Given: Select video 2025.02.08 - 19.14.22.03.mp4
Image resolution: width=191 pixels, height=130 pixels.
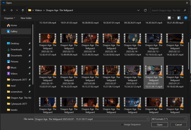Looking at the screenshot, I should (x=69, y=77).
